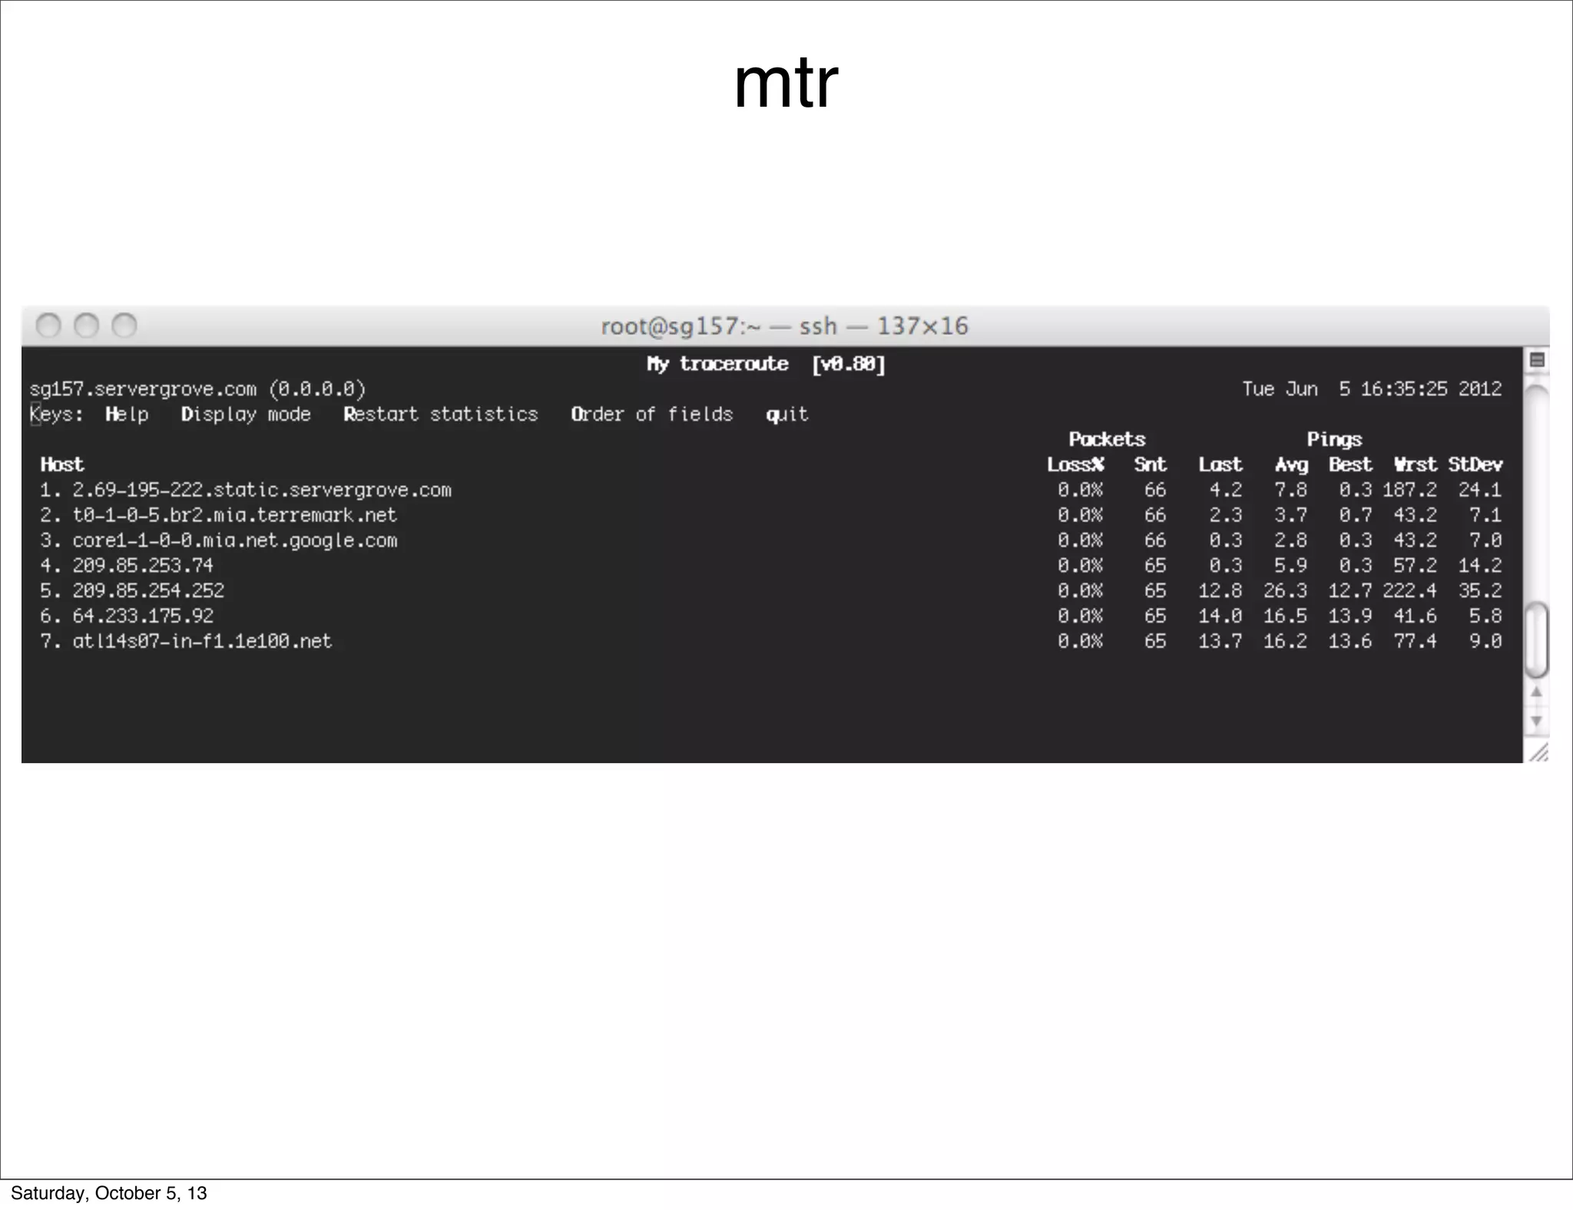Click 'Keys:' label in terminal
Image resolution: width=1573 pixels, height=1210 pixels.
click(x=57, y=415)
